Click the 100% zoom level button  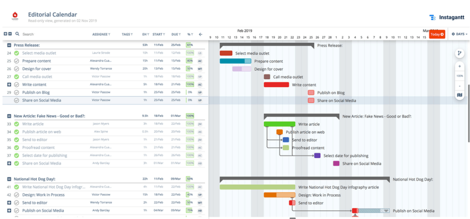click(x=460, y=76)
